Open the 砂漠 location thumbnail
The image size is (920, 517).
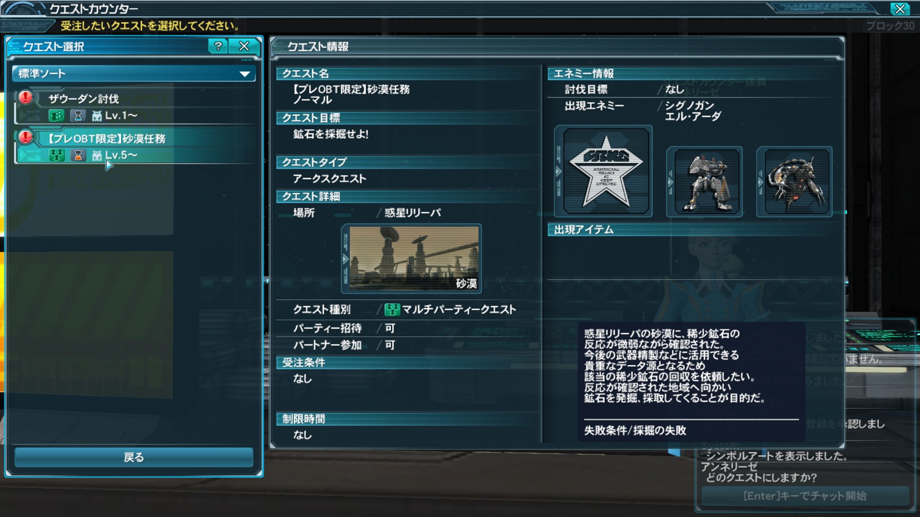coord(414,258)
